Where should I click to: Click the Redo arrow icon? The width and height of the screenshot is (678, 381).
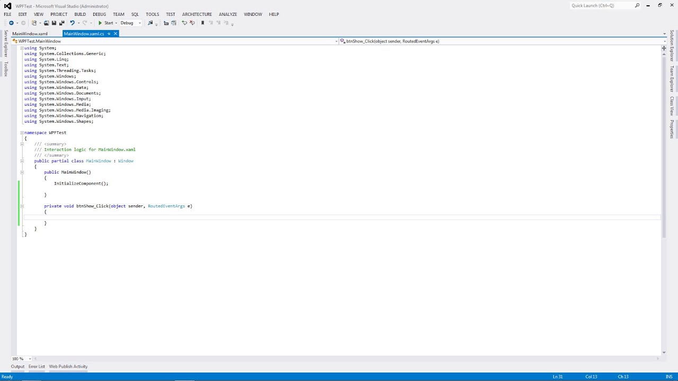point(85,23)
